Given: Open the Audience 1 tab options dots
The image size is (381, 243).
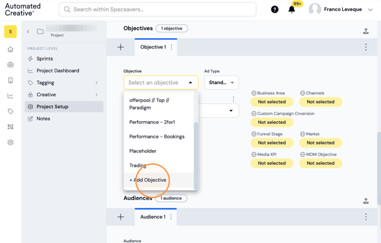Looking at the screenshot, I should coord(171,217).
